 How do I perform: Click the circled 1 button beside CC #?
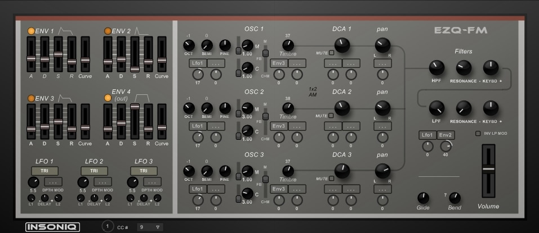108,226
